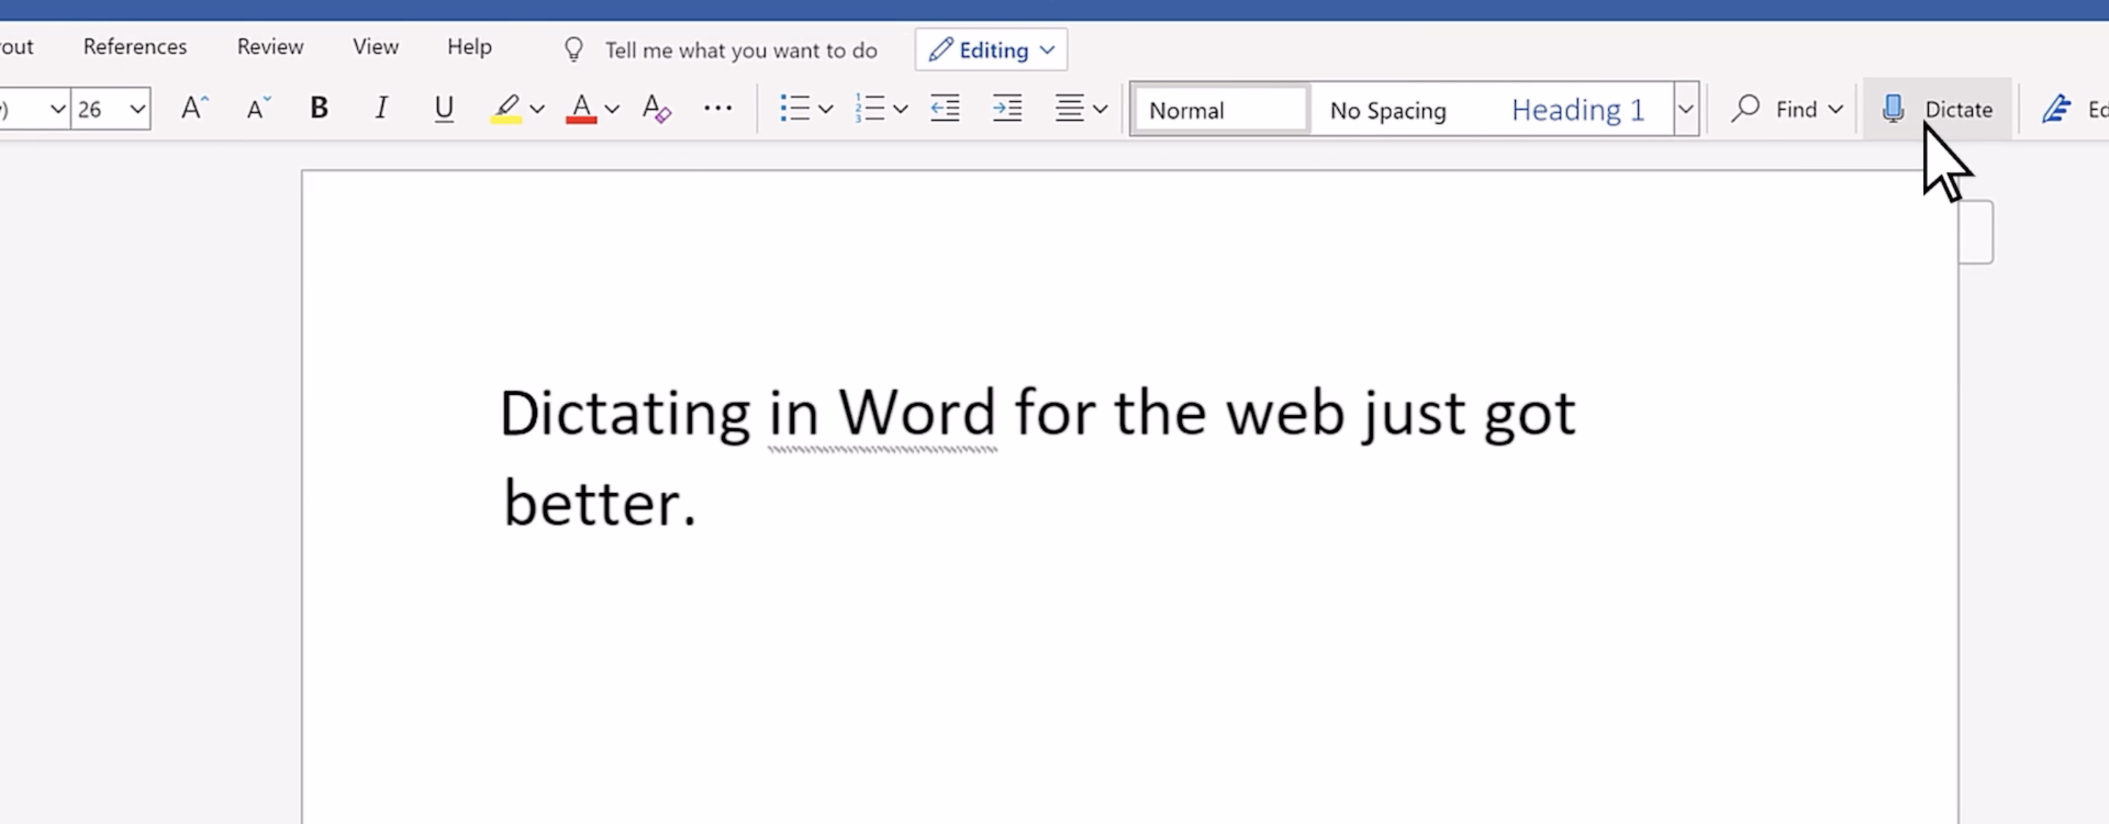
Task: Click the Clear Formatting icon
Action: pyautogui.click(x=657, y=108)
